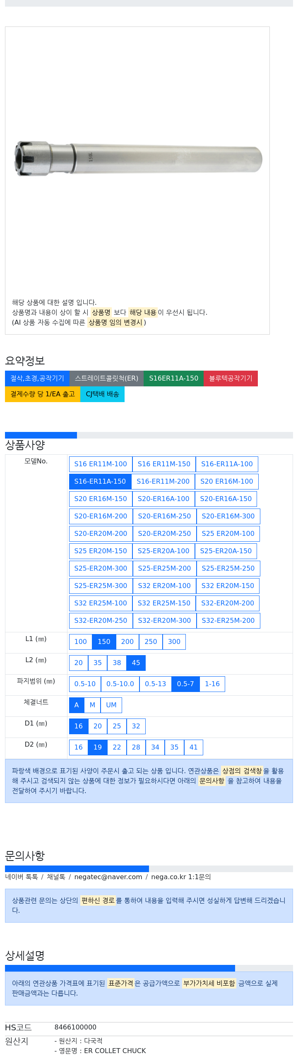This screenshot has height=1056, width=298.
Task: Choose L1 length 150
Action: [x=104, y=641]
